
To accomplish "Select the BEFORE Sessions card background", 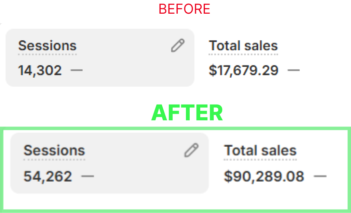I will 100,57.
